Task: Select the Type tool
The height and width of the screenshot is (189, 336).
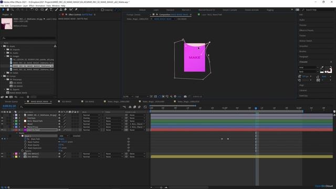Action: [51, 9]
